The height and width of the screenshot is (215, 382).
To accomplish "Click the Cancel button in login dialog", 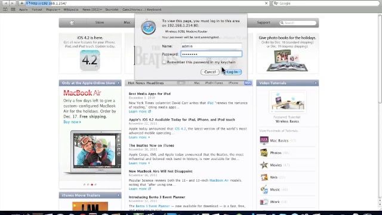I will pos(210,72).
